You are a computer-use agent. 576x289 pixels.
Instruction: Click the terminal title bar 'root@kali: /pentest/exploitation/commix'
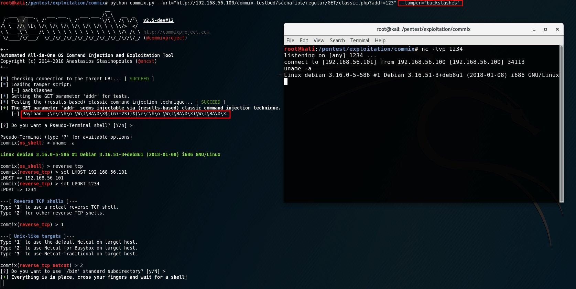pyautogui.click(x=423, y=29)
